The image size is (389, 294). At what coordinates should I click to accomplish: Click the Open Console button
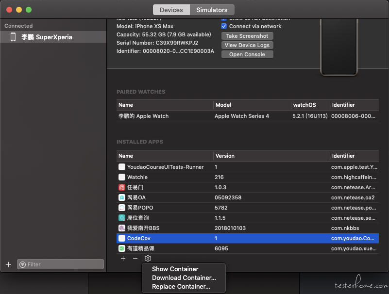click(247, 54)
